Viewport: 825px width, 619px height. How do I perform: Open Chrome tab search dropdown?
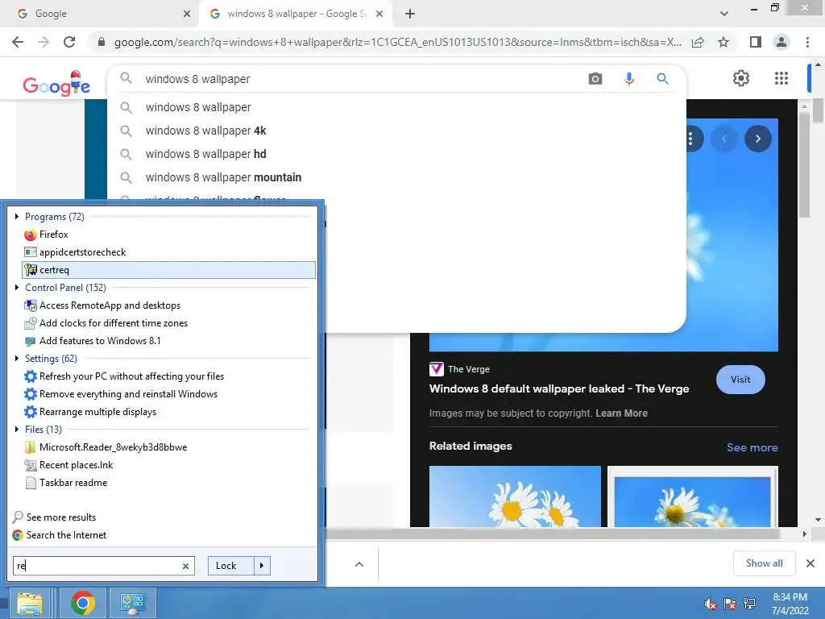[x=724, y=14]
